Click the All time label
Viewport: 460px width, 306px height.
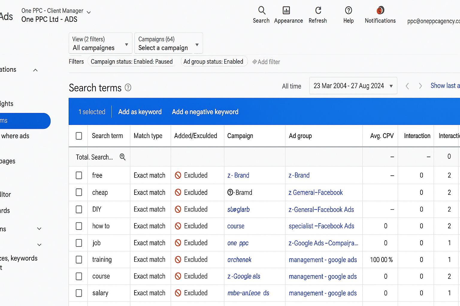click(x=291, y=86)
